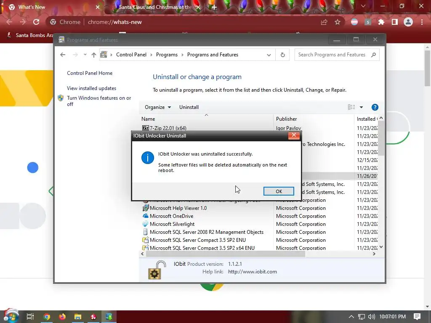This screenshot has height=323, width=431.
Task: Select Microsoft SQL Server Compact 3.5 SP2 ENU
Action: 198,240
